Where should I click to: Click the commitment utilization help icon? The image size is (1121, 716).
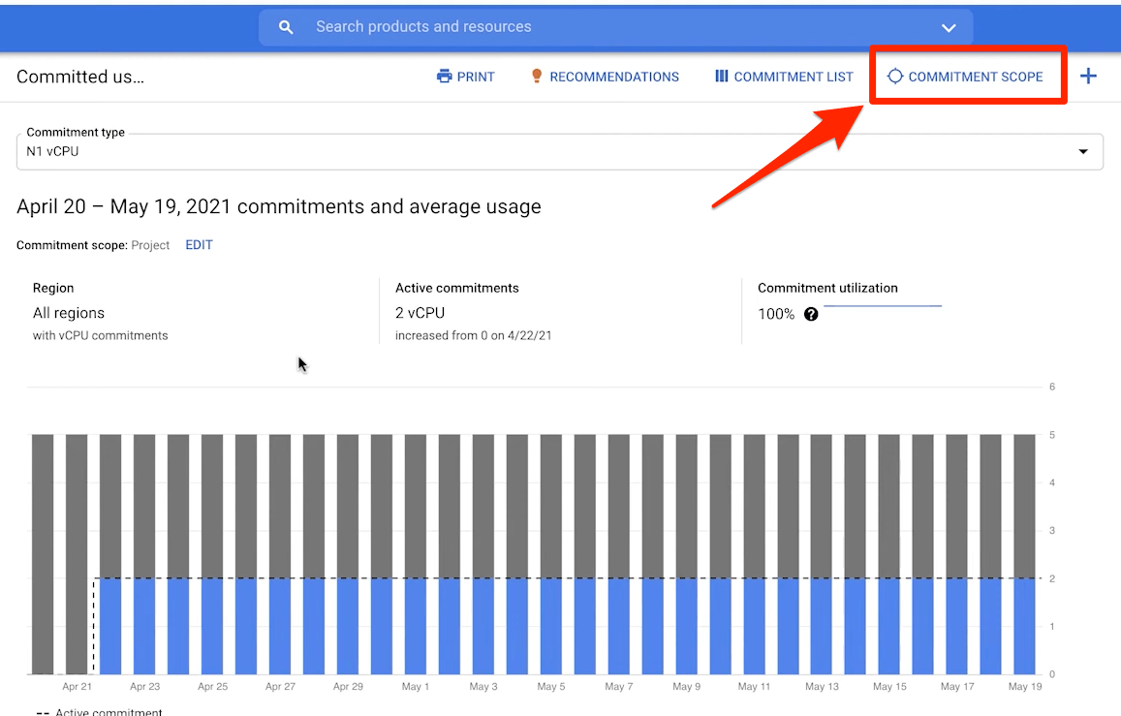pyautogui.click(x=811, y=314)
